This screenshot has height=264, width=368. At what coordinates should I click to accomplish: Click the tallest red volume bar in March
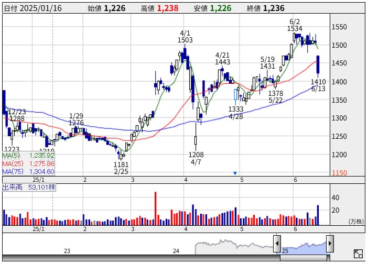[155, 208]
